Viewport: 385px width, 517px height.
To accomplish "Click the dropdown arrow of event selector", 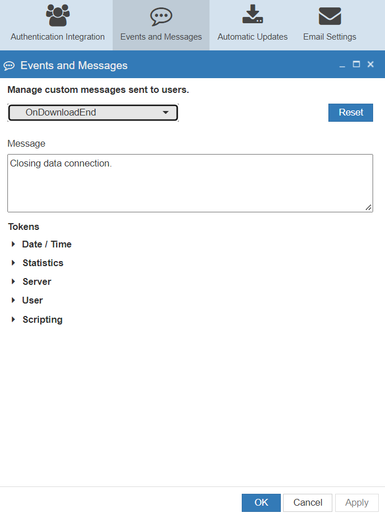I will click(x=166, y=113).
